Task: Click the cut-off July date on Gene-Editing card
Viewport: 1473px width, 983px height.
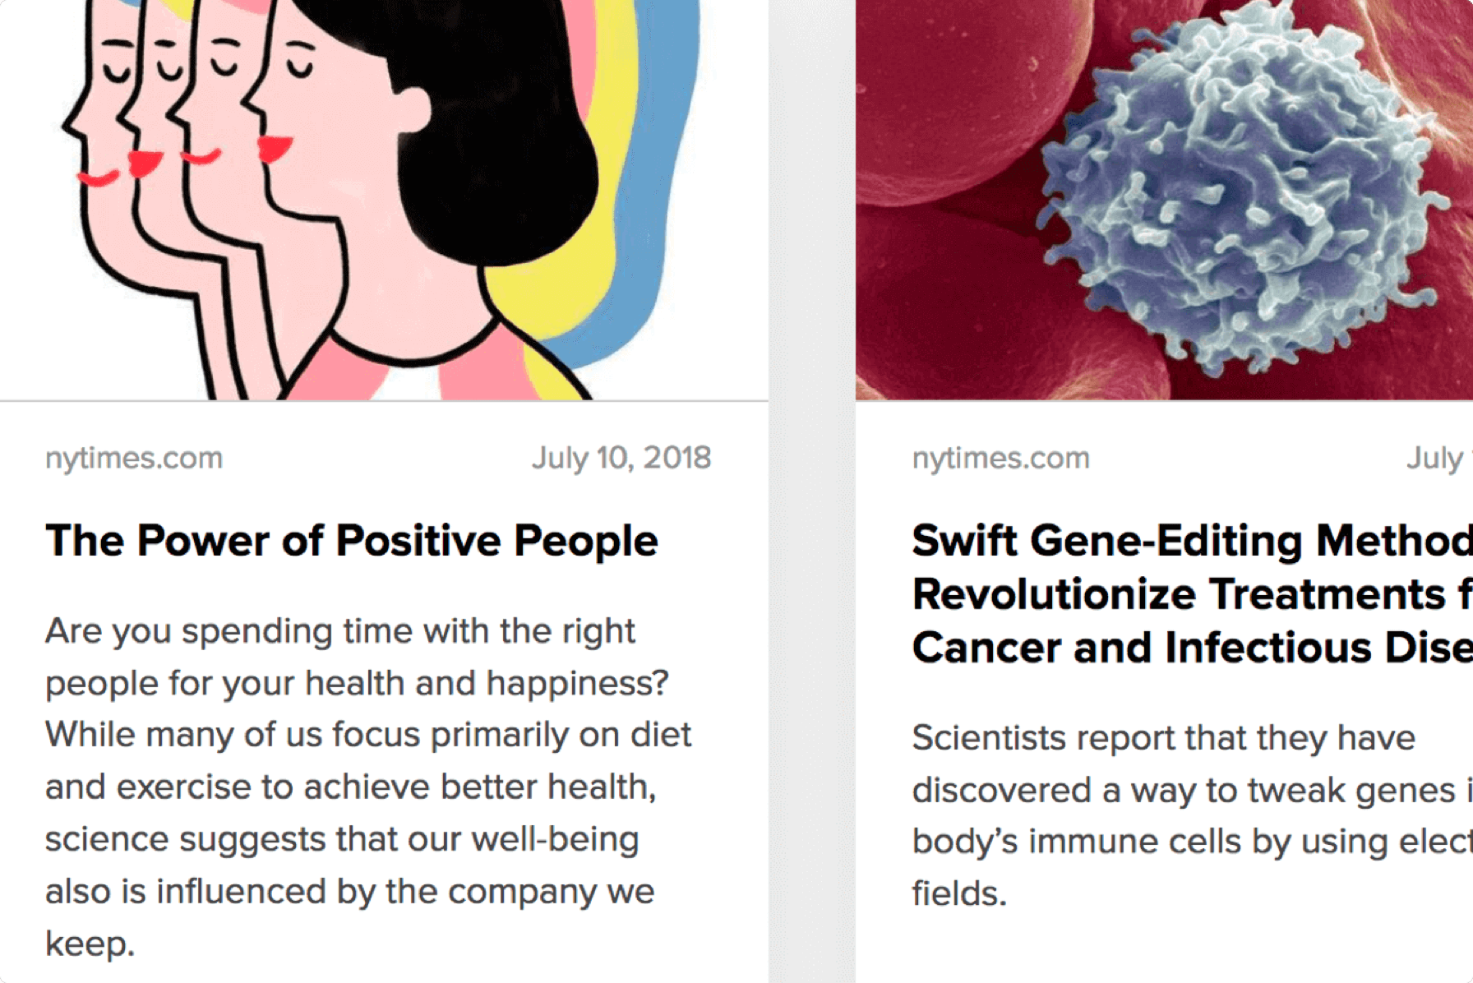Action: tap(1437, 458)
